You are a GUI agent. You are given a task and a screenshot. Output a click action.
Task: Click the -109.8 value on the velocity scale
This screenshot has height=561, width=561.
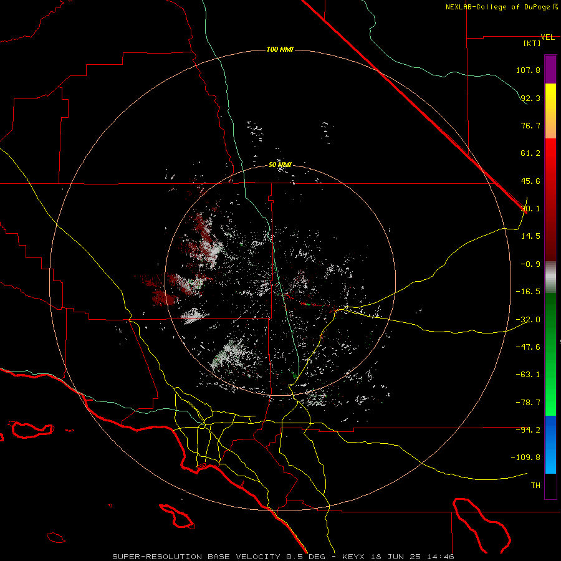click(x=525, y=458)
